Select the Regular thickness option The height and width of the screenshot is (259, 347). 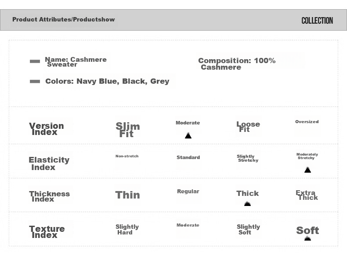pos(188,192)
